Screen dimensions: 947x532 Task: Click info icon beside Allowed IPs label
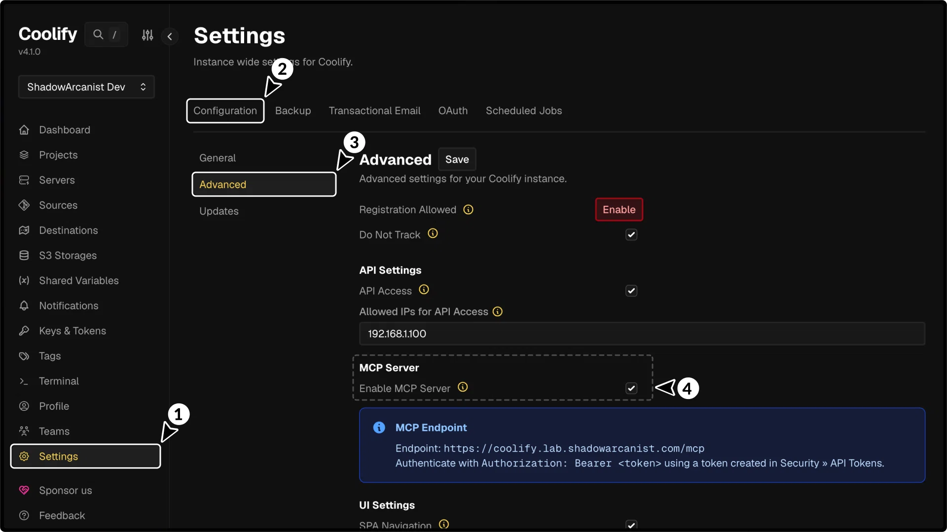click(498, 312)
